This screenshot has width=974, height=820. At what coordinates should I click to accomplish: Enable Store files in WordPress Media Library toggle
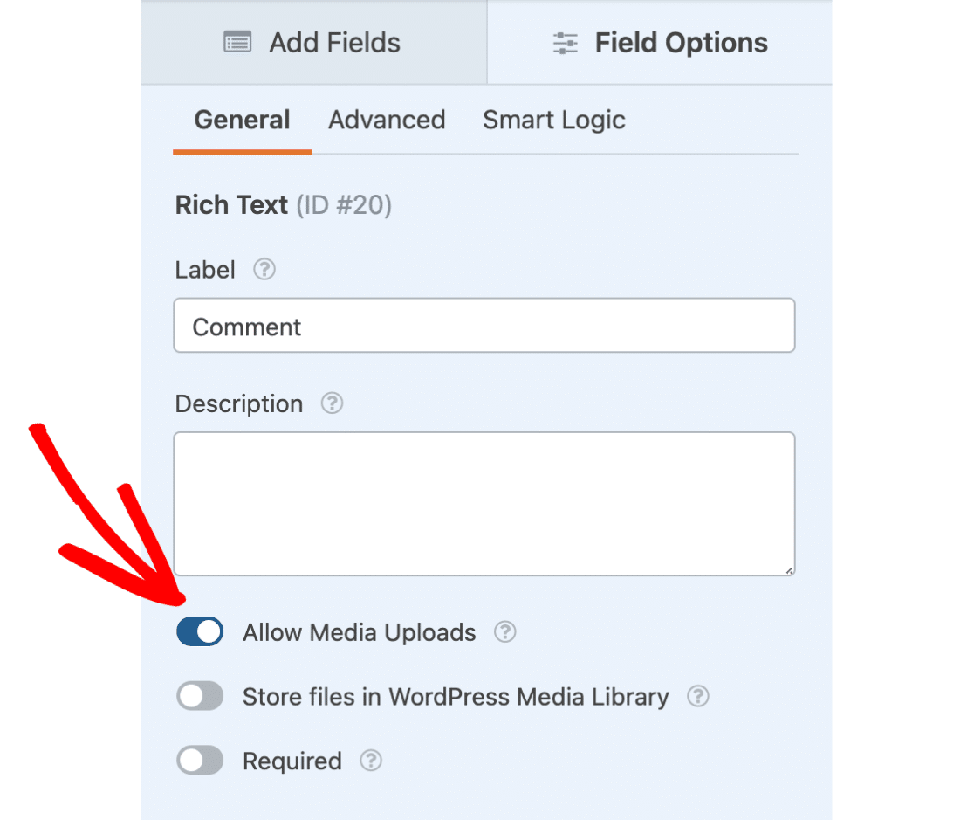[200, 697]
